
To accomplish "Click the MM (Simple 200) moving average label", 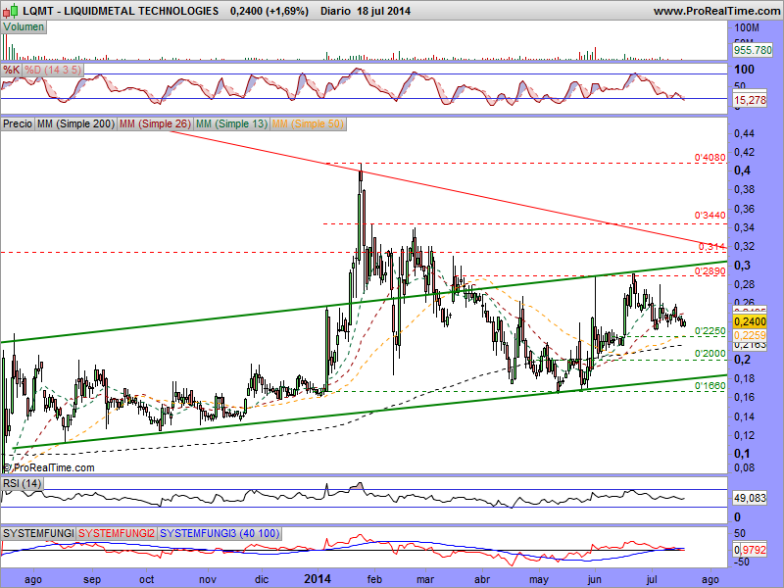I will click(76, 123).
